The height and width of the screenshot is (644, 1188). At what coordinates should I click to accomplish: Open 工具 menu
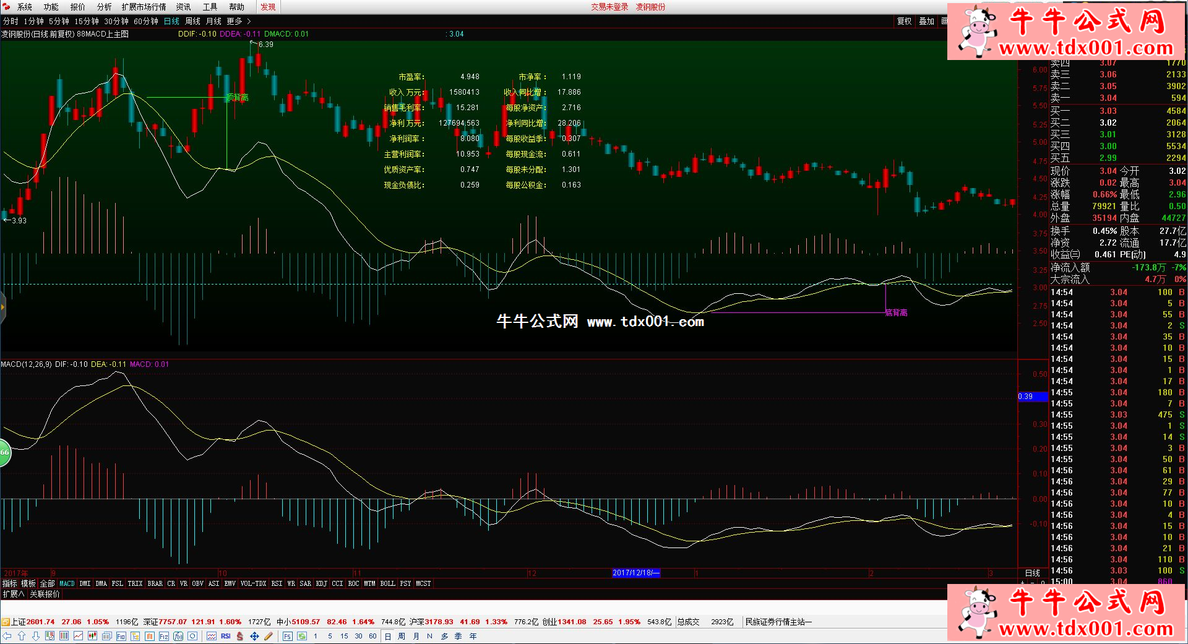(210, 7)
